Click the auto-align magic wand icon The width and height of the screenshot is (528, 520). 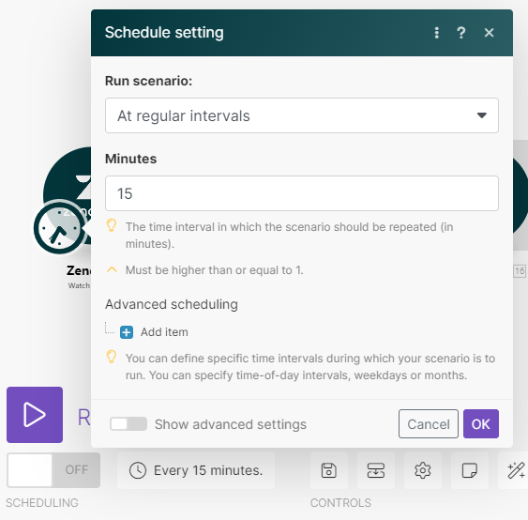click(x=516, y=470)
